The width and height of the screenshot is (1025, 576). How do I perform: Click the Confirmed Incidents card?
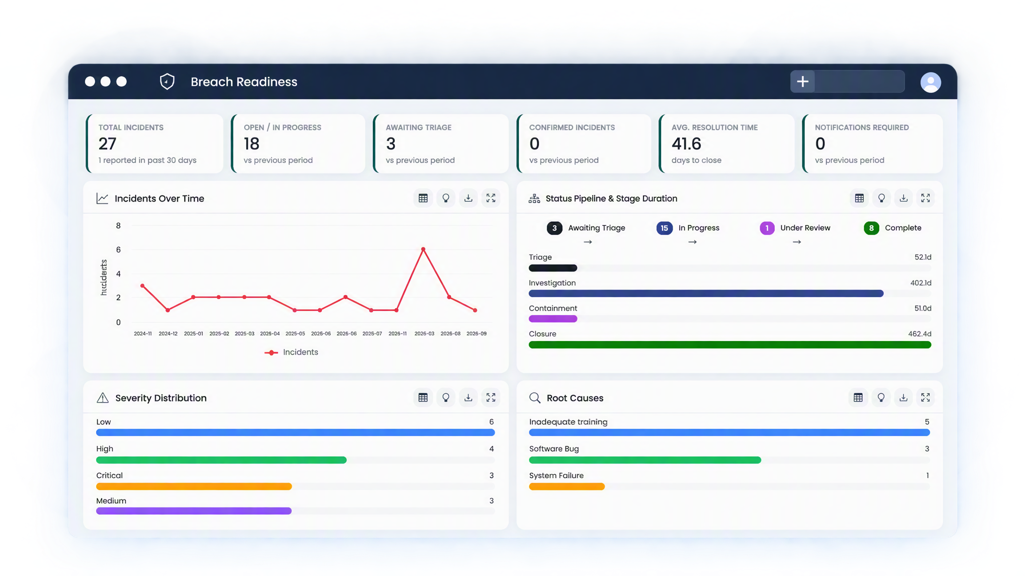pos(584,143)
